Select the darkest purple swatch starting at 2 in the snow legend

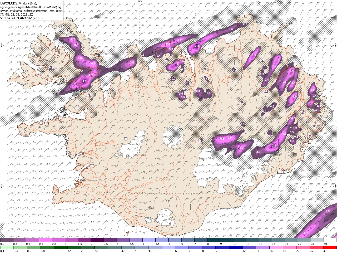click(97, 240)
